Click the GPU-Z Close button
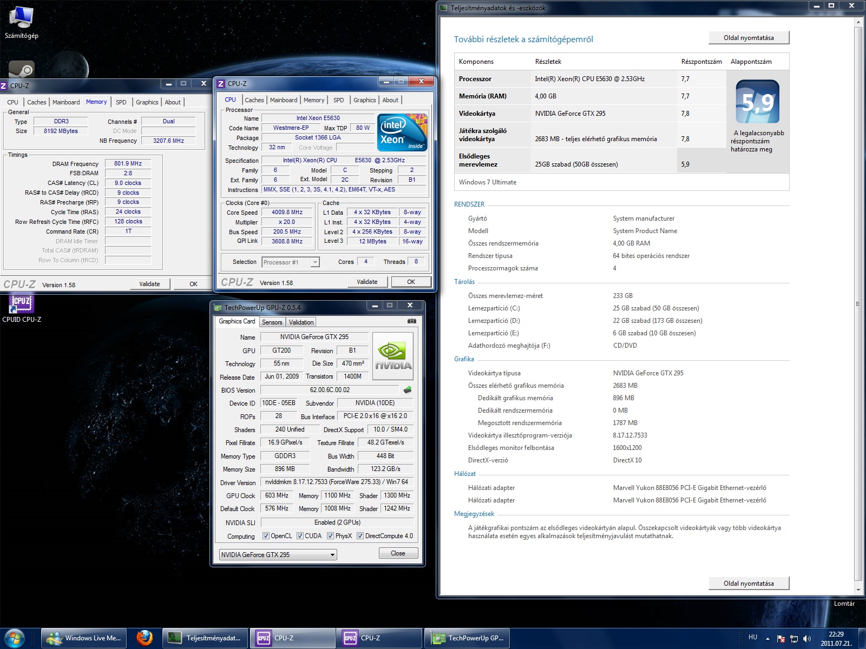This screenshot has width=866, height=649. click(398, 553)
